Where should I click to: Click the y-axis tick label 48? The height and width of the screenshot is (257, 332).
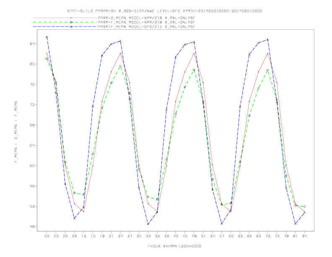point(32,227)
